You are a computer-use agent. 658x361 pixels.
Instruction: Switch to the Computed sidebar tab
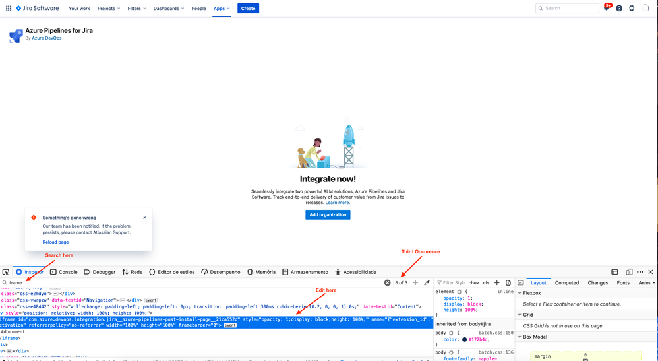(x=566, y=283)
